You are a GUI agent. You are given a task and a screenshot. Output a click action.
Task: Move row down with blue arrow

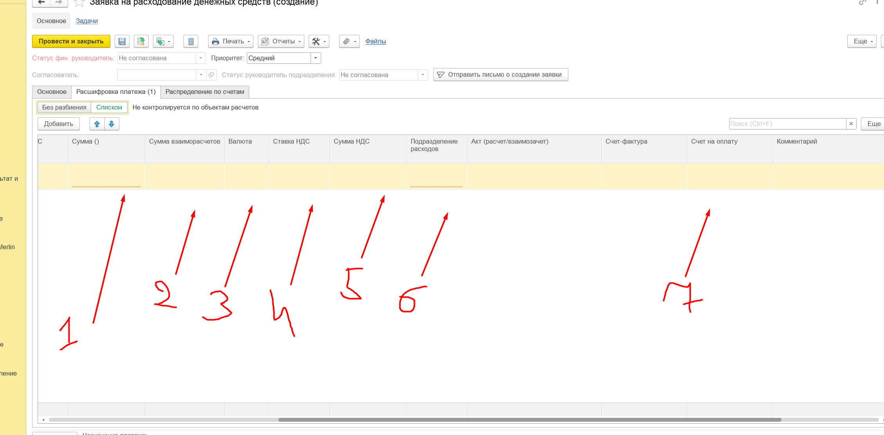pyautogui.click(x=111, y=124)
